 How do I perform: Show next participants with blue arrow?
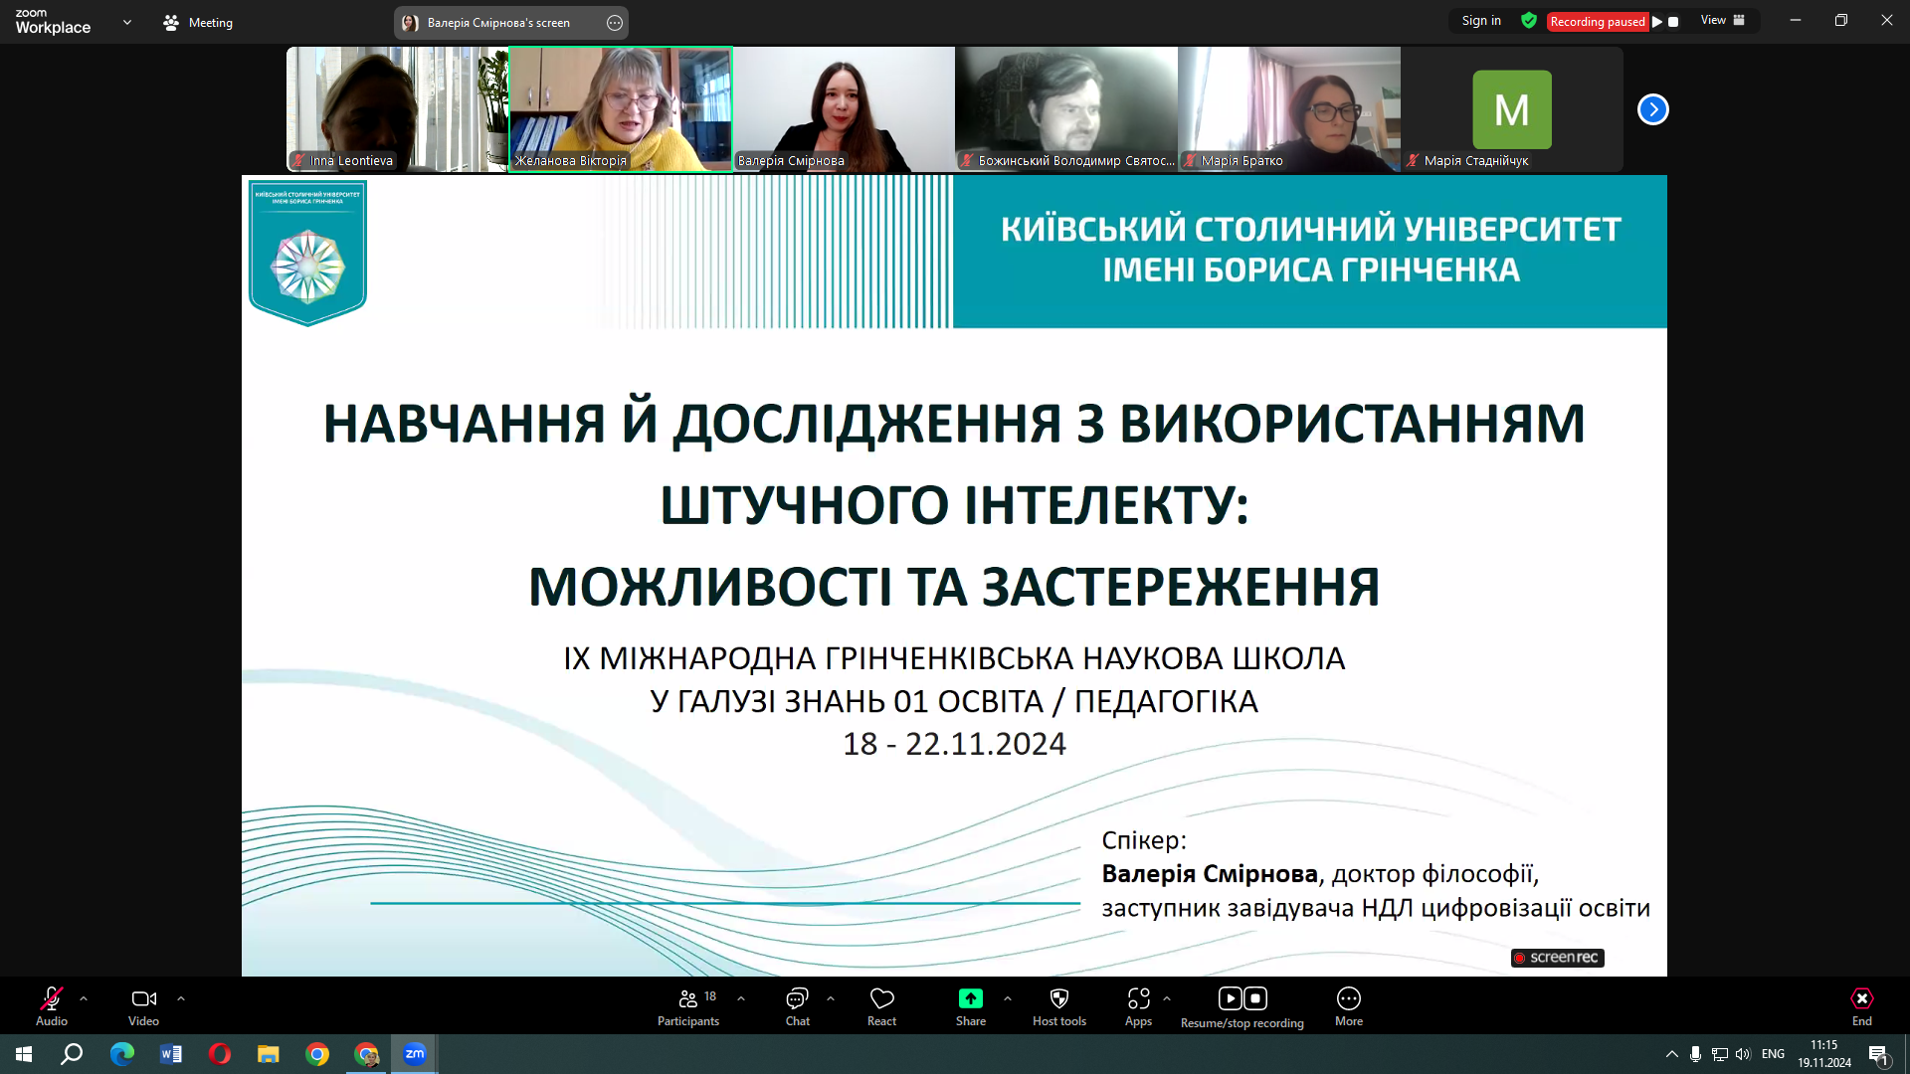pos(1652,109)
